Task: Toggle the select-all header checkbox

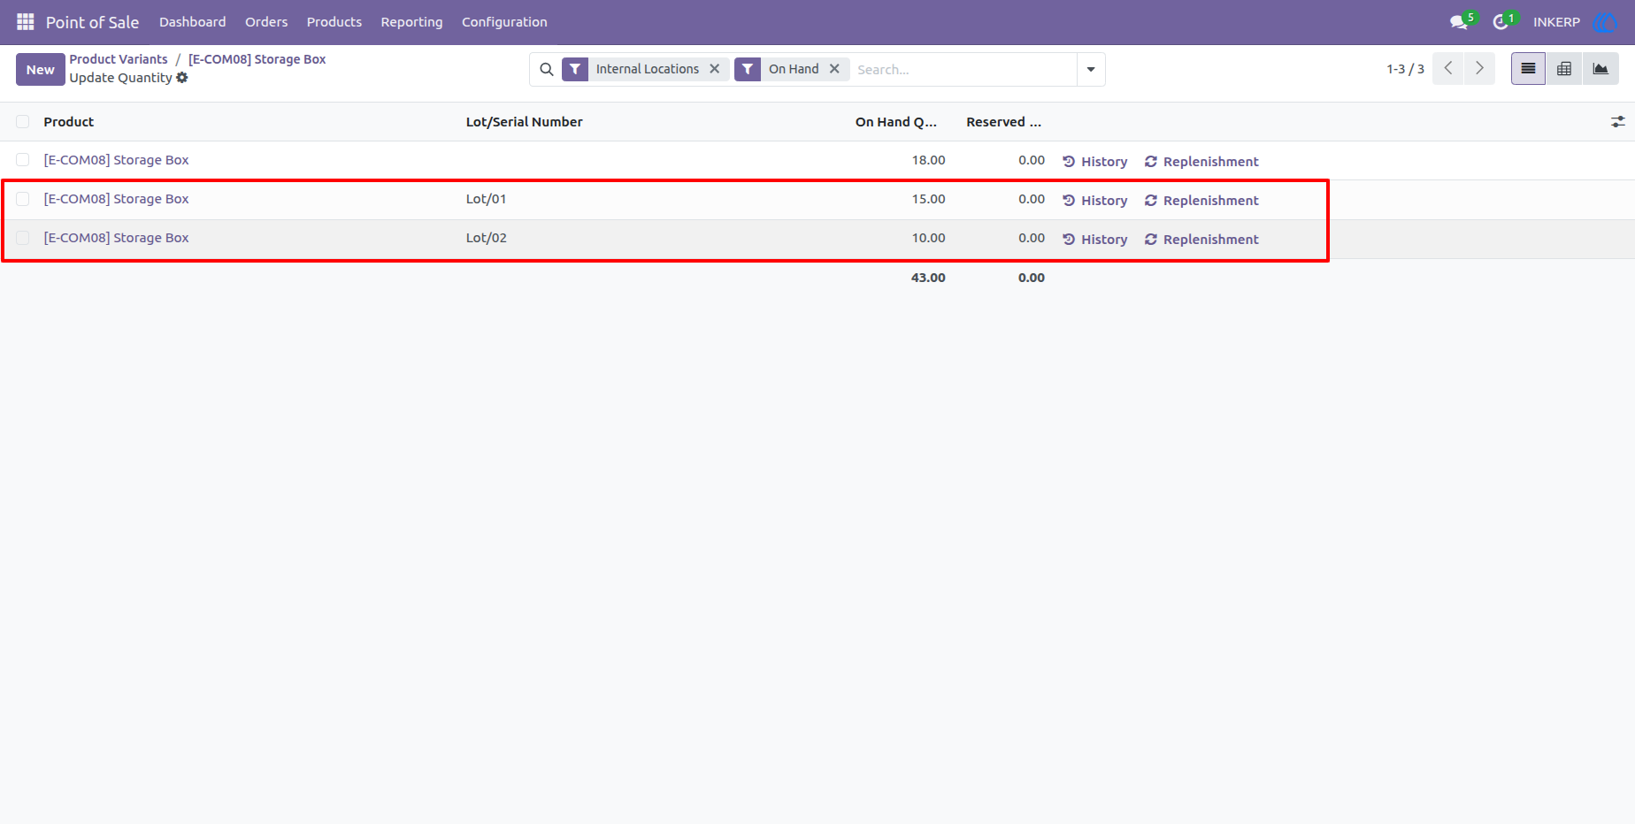Action: [23, 122]
